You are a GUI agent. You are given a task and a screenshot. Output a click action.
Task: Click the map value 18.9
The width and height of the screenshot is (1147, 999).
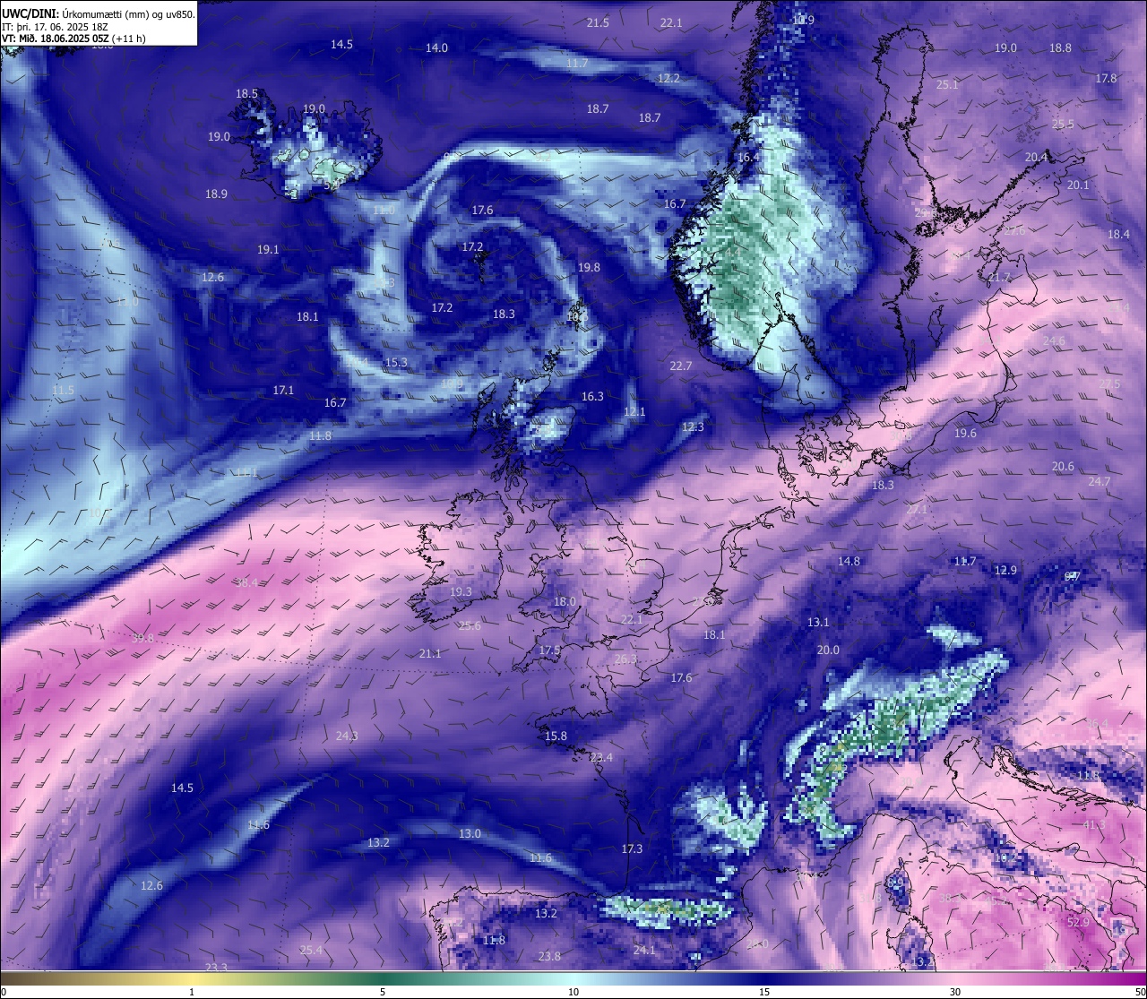pos(216,194)
